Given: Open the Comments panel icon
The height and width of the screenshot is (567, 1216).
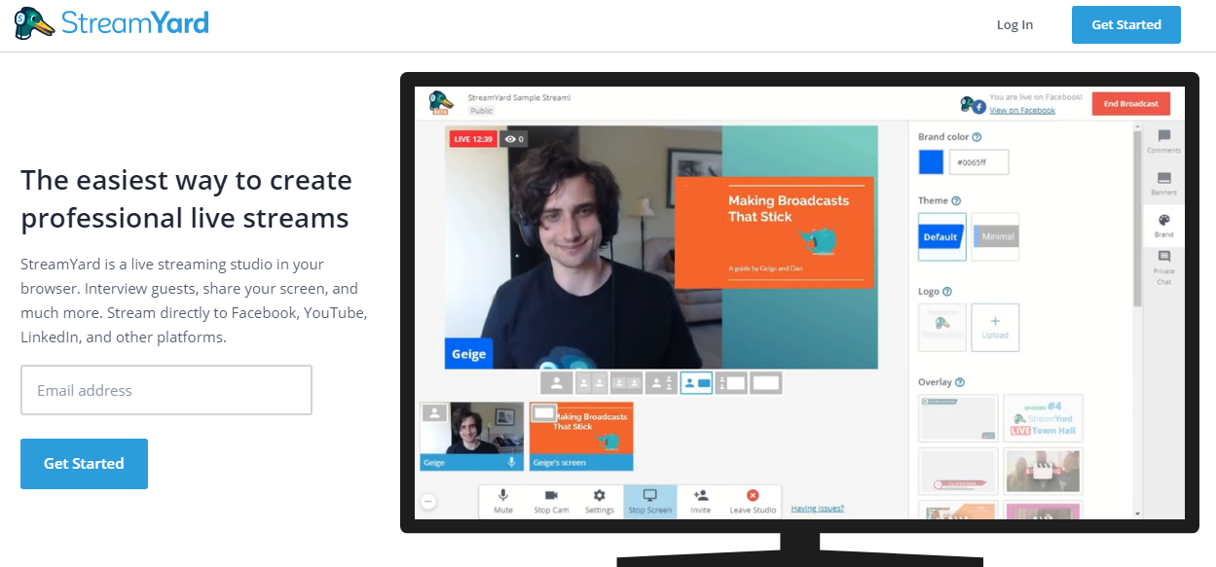Looking at the screenshot, I should [1163, 137].
